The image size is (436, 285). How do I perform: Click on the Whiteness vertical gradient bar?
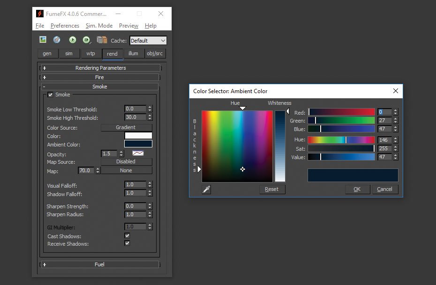(280, 146)
